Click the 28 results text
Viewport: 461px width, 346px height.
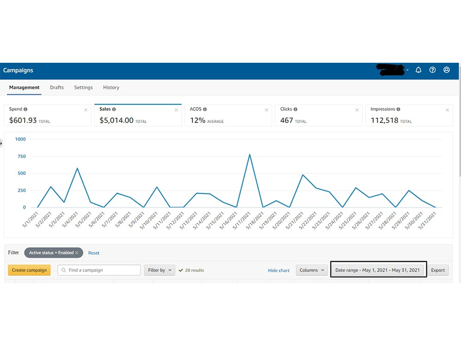click(195, 270)
